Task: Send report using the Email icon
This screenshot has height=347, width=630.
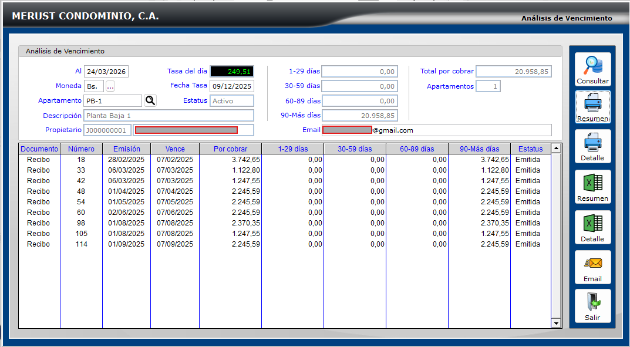Action: coord(592,267)
